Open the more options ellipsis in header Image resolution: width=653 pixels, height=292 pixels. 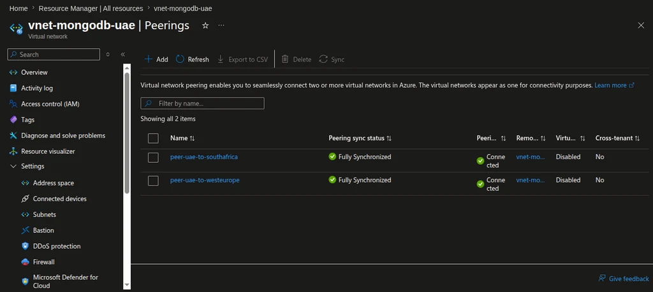(x=221, y=25)
